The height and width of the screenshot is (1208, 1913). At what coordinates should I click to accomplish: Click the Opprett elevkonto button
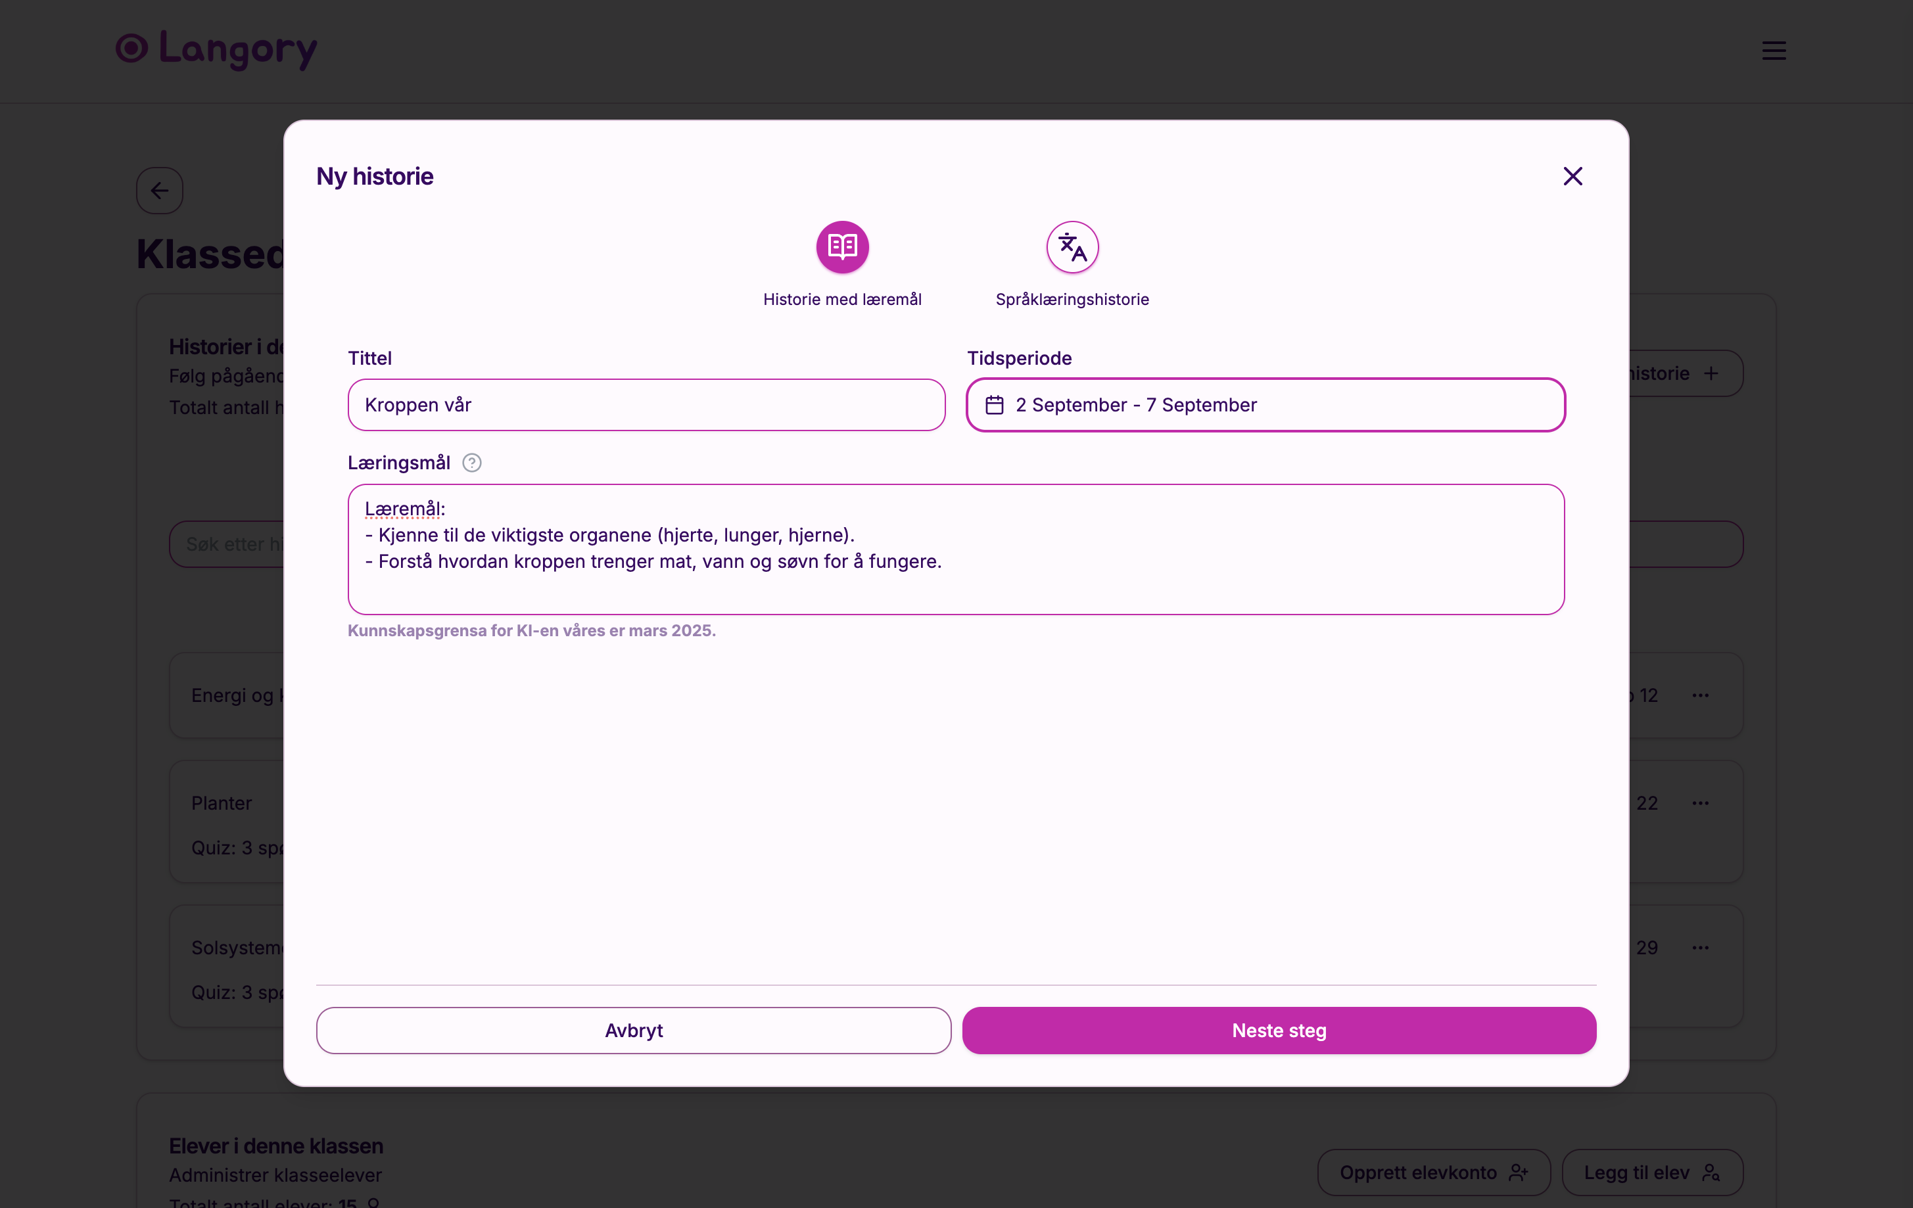pos(1433,1173)
